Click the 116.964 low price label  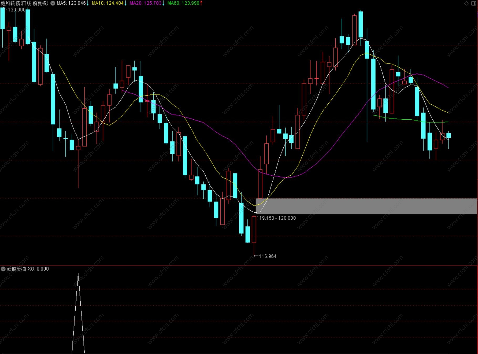click(x=268, y=256)
